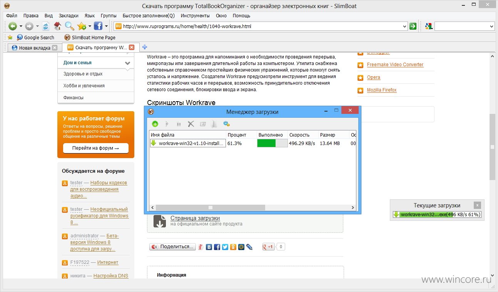Open the Закладки menu
This screenshot has height=292, width=498.
coord(69,16)
